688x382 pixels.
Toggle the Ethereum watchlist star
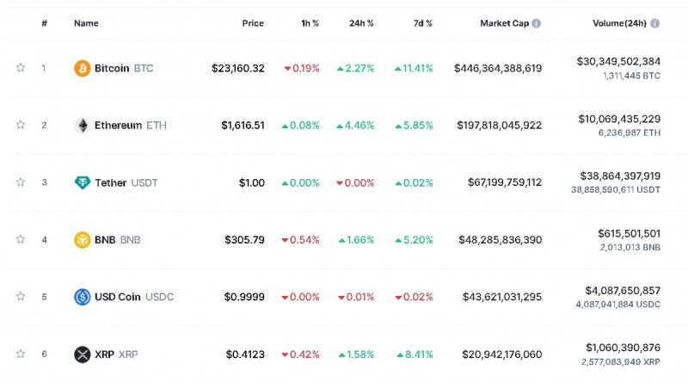(20, 125)
